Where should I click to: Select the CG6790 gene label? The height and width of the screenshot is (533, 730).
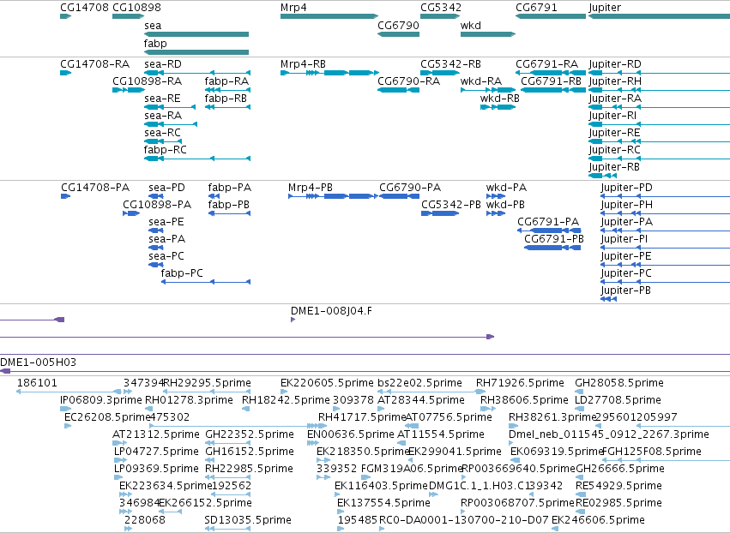coord(399,26)
